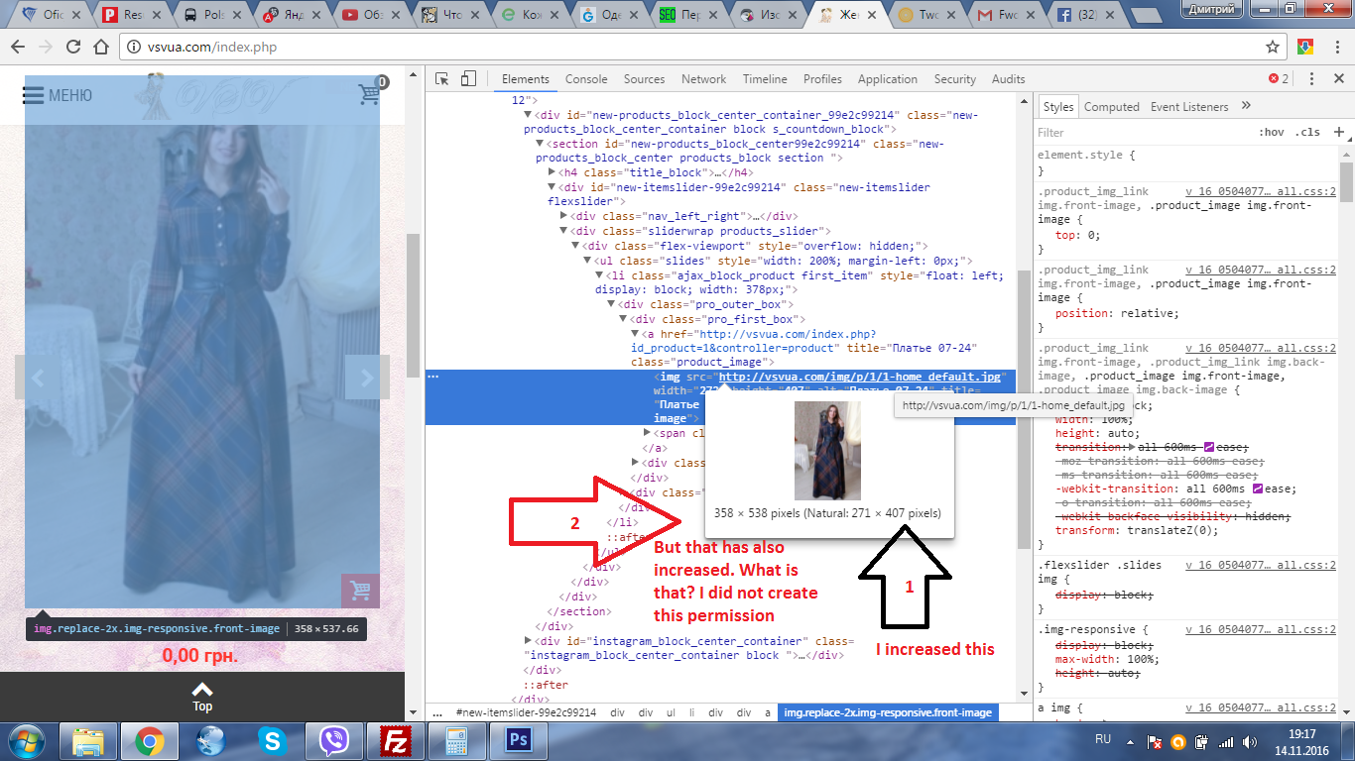Open the 1-home_default.jpg image src link
This screenshot has width=1355, height=761.
[861, 378]
